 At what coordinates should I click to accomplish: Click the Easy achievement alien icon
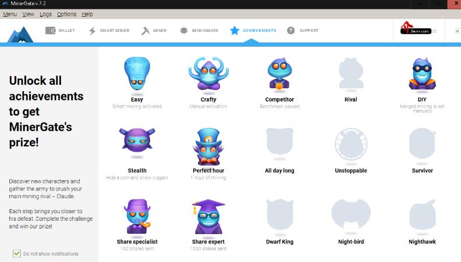pyautogui.click(x=137, y=73)
